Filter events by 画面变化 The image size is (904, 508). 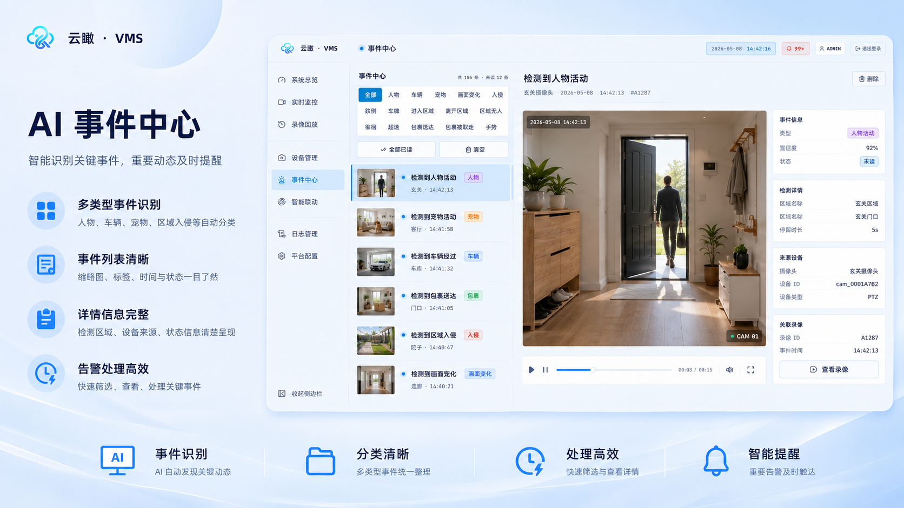469,94
